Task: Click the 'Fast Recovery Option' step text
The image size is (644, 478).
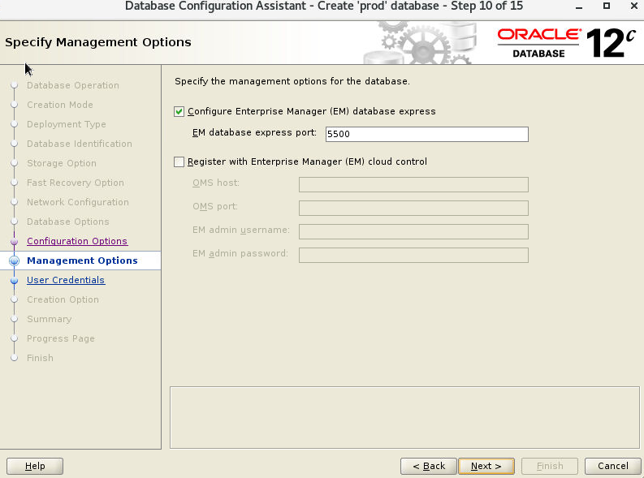Action: click(76, 183)
